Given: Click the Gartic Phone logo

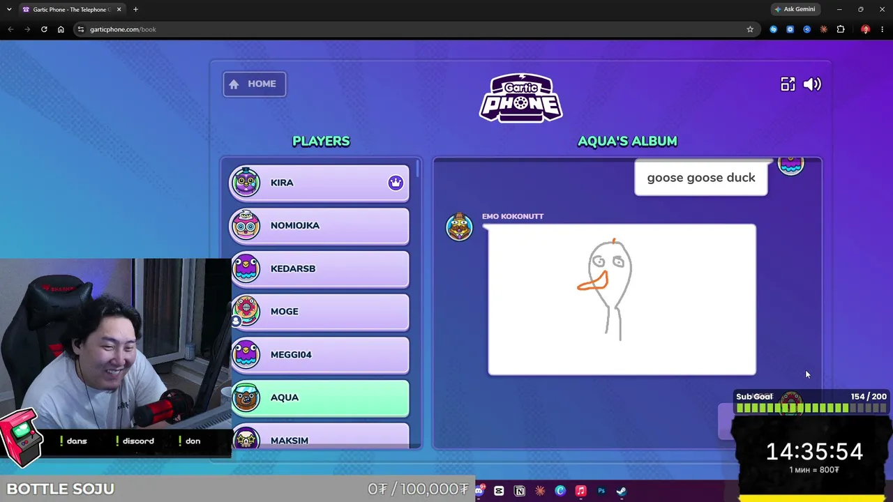Looking at the screenshot, I should [521, 98].
